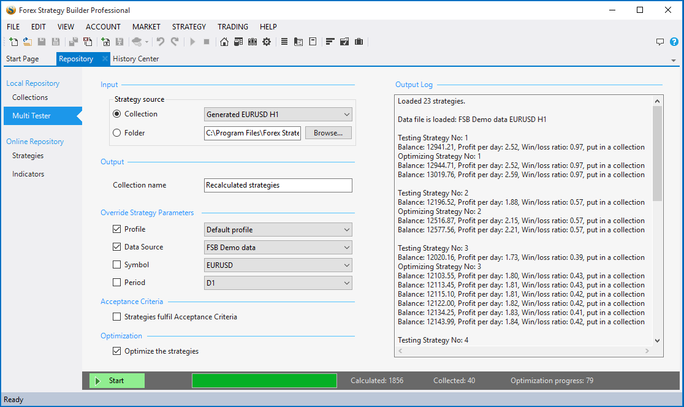Uncheck the Profile override checkbox
Viewport: 684px width, 407px height.
point(116,229)
